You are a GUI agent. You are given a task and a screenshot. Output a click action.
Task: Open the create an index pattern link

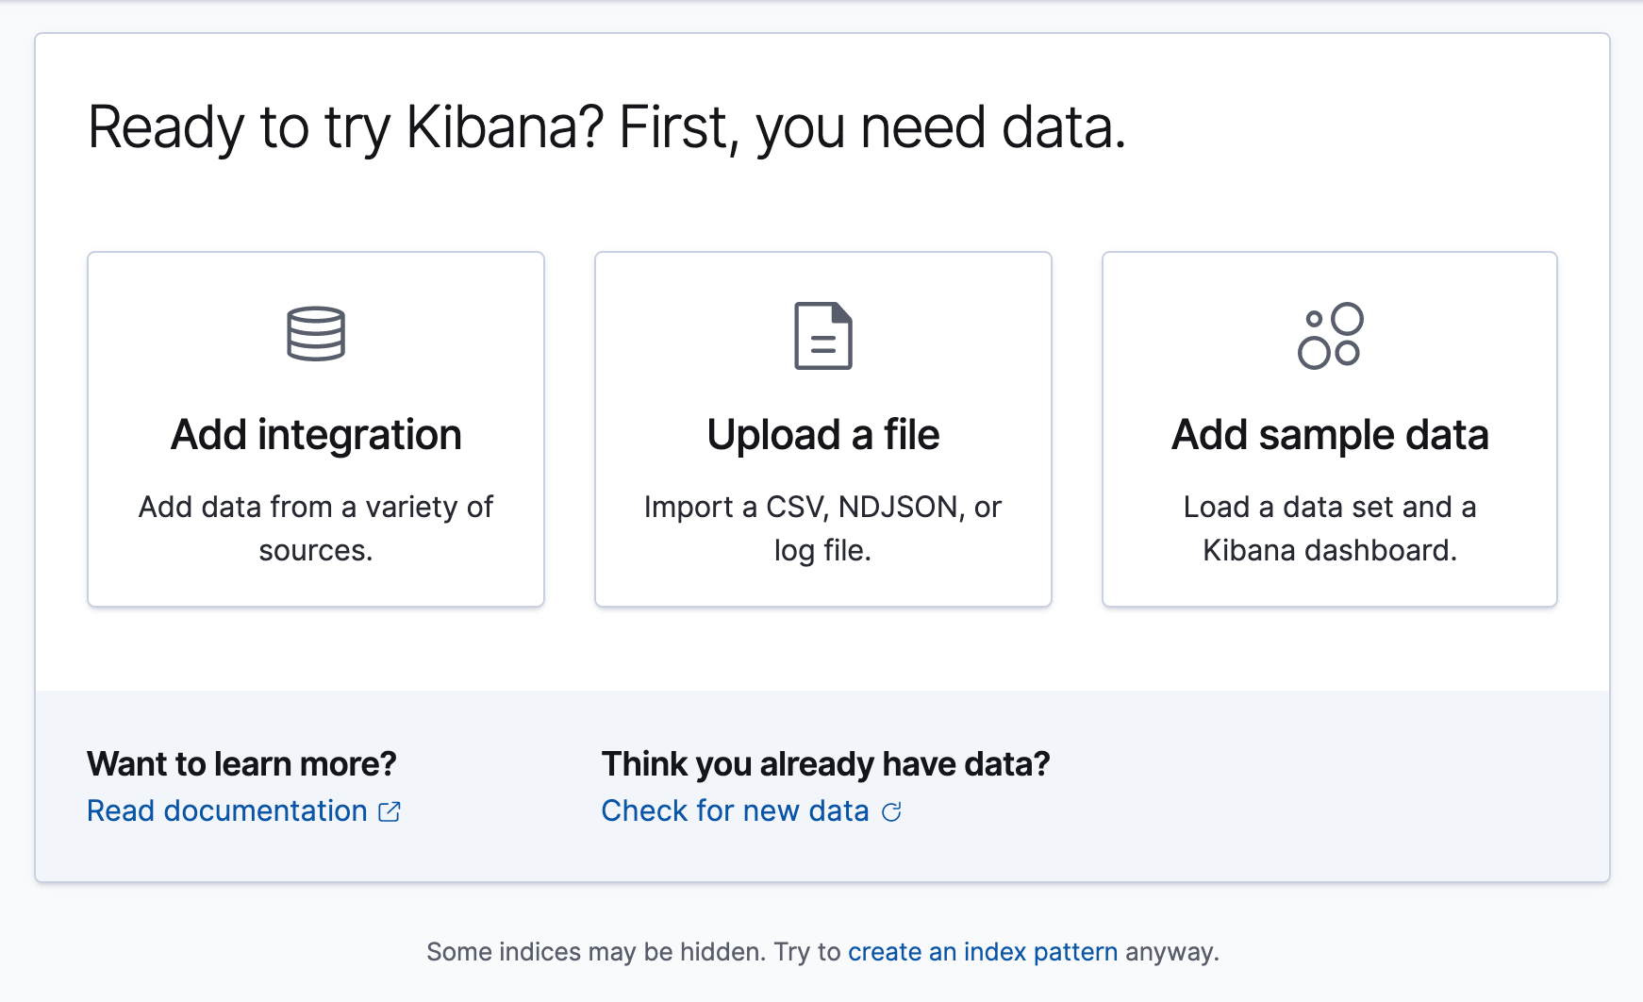click(x=983, y=952)
